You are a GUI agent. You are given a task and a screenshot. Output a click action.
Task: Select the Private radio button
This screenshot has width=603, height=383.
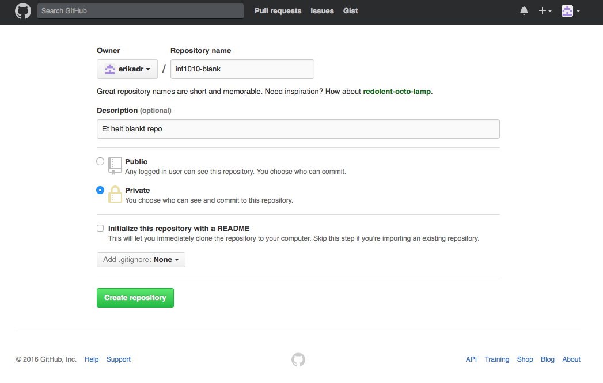click(x=100, y=190)
